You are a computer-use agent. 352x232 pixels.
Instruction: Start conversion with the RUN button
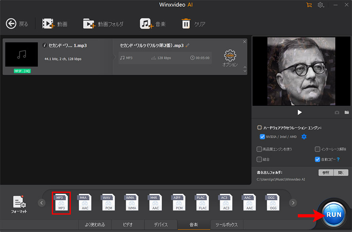(334, 215)
